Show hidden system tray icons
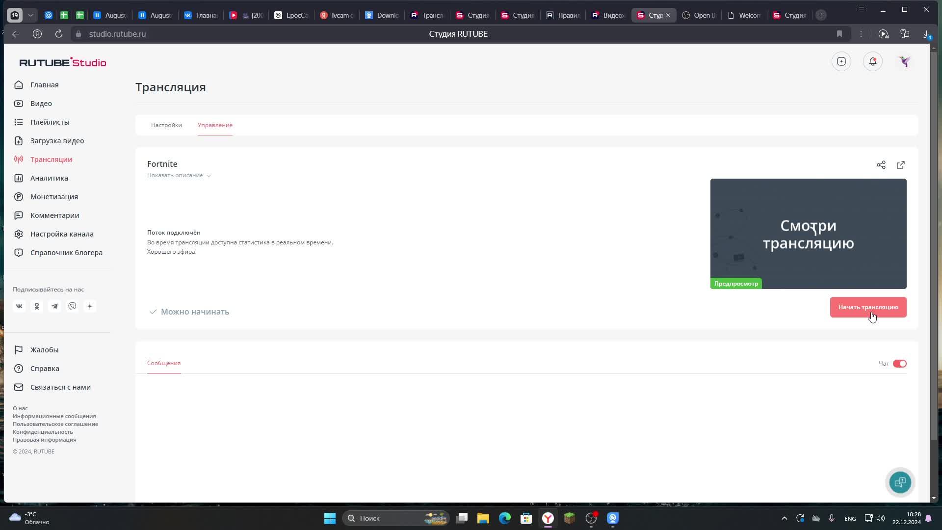The image size is (942, 530). 784,518
